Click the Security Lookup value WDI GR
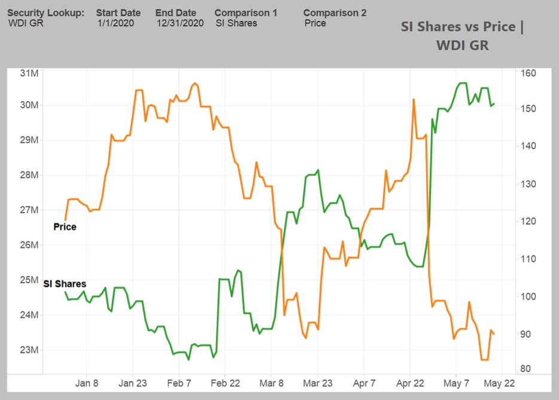559x400 pixels. tap(26, 23)
